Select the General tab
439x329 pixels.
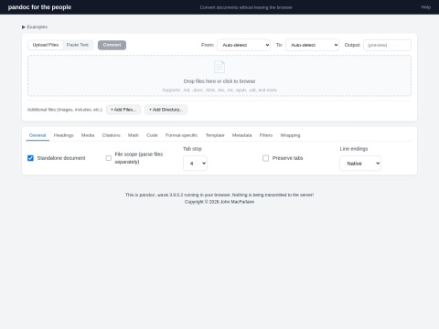(x=37, y=135)
